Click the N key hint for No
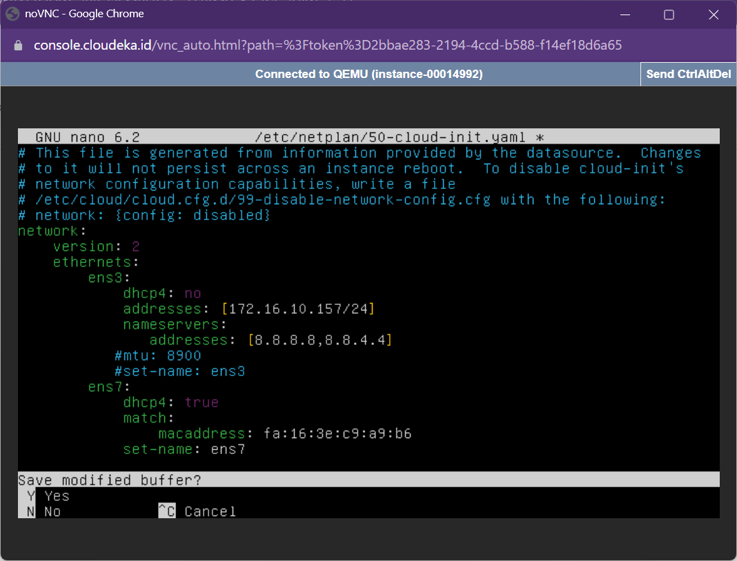Image resolution: width=737 pixels, height=561 pixels. (30, 511)
